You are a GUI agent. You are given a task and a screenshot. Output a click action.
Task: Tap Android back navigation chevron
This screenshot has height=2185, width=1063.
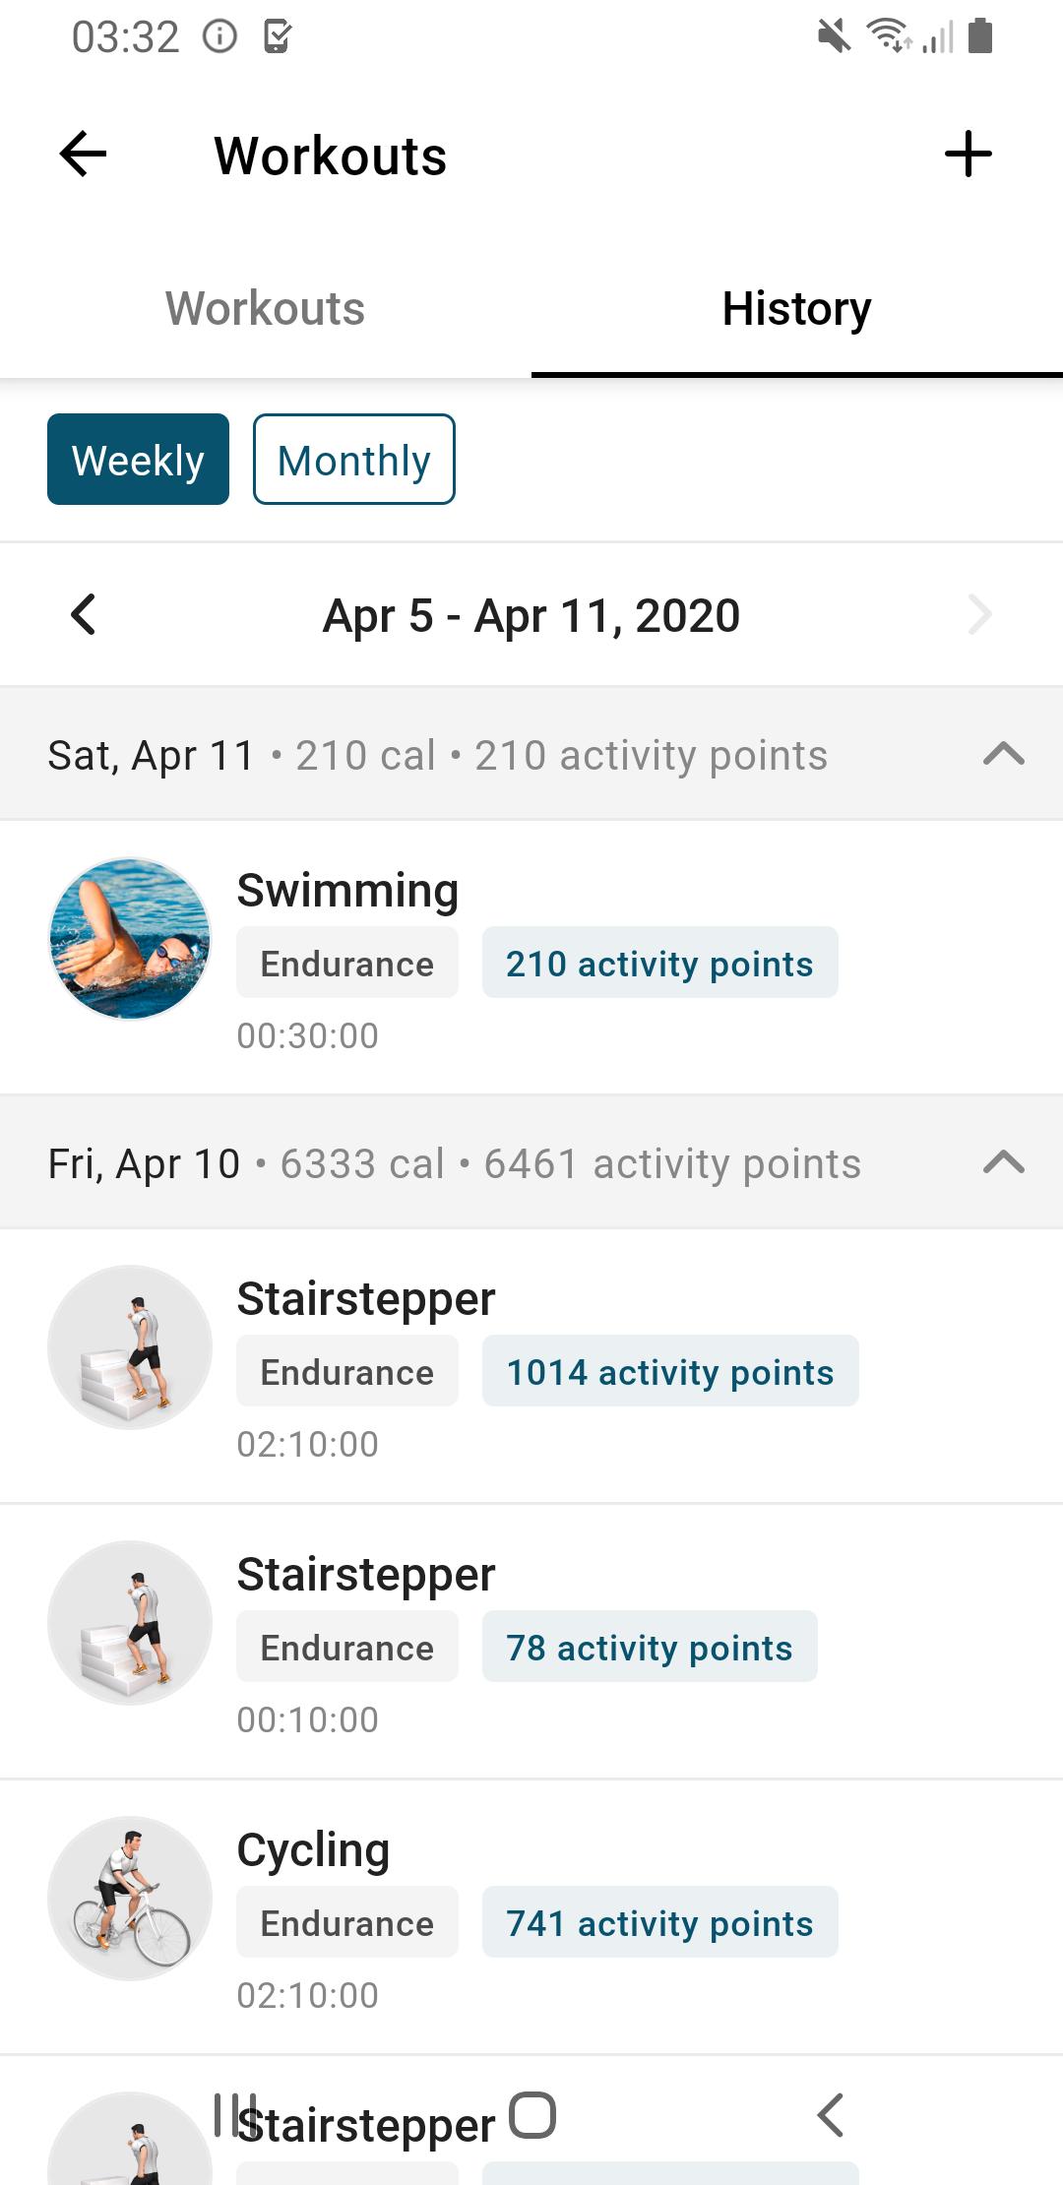click(x=830, y=2114)
